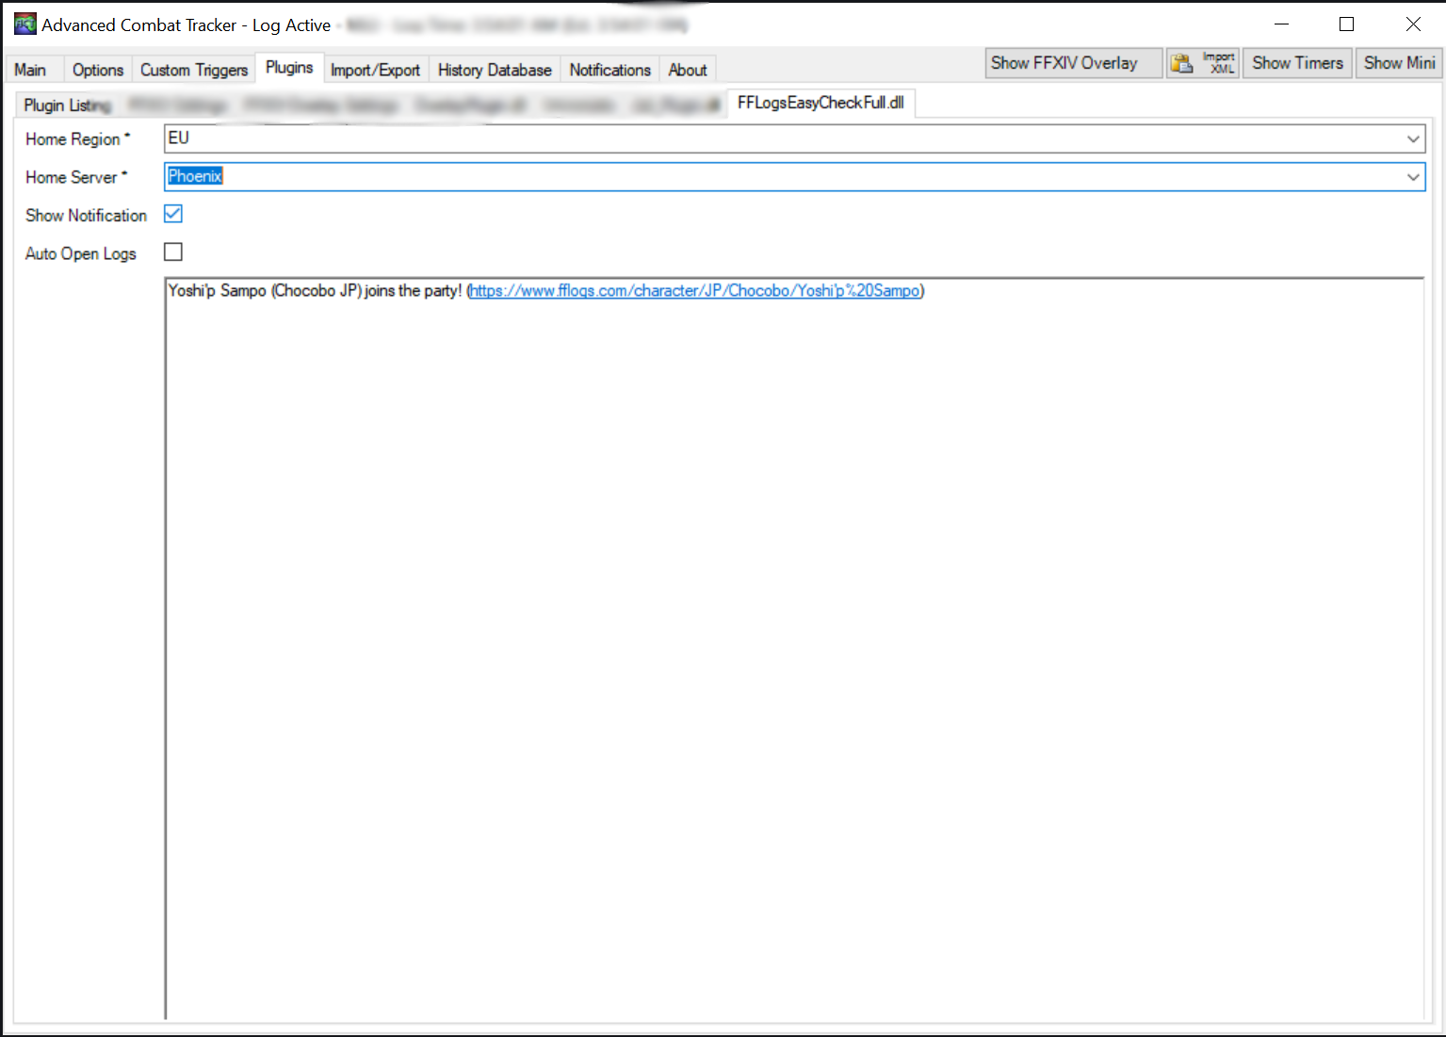Open the About tab
This screenshot has width=1446, height=1037.
[x=688, y=70]
